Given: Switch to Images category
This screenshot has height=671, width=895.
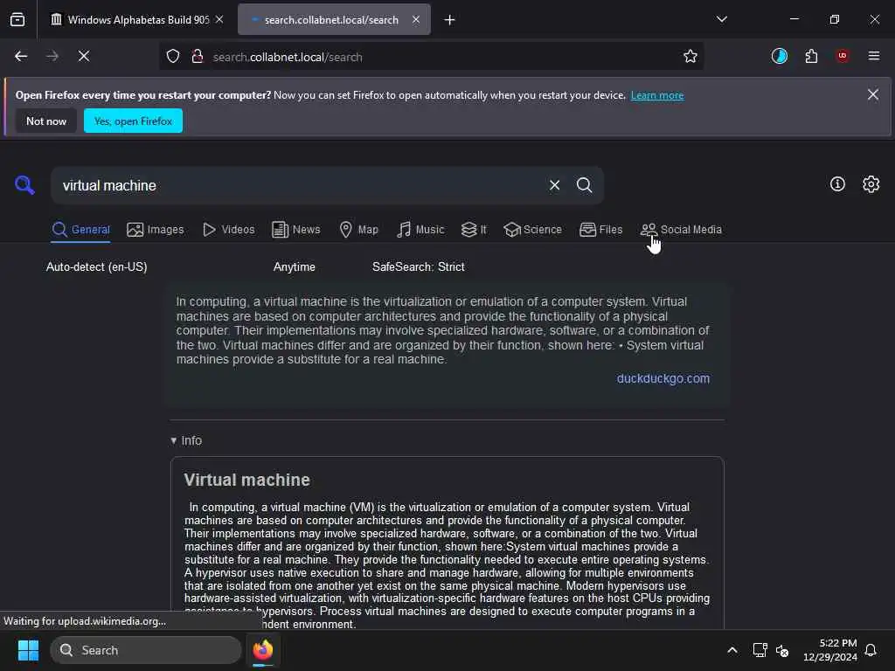Looking at the screenshot, I should (156, 230).
